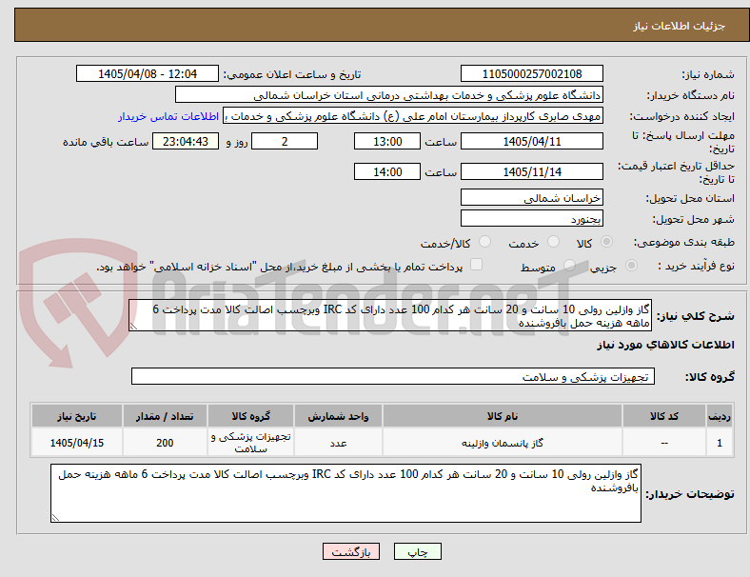The height and width of the screenshot is (577, 750).
Task: Select the کالا radio button
Action: pos(606,242)
